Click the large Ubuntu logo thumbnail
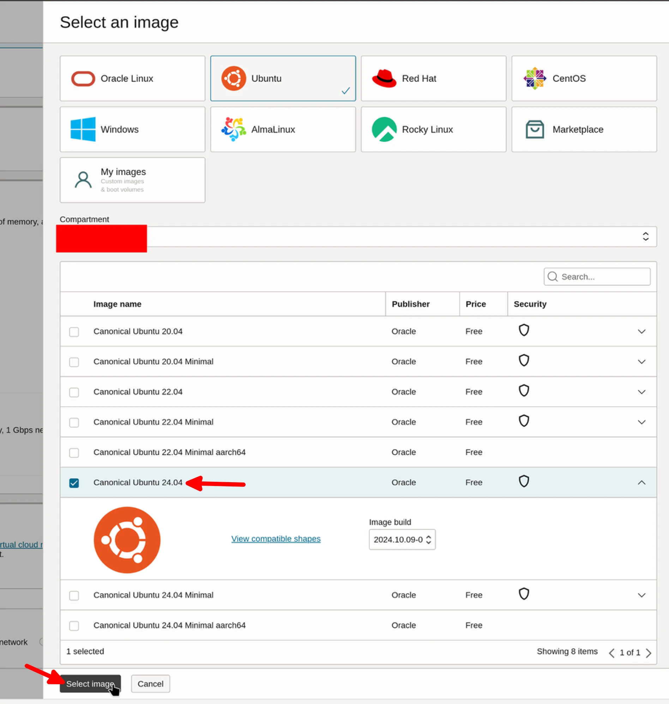The height and width of the screenshot is (704, 669). coord(127,540)
